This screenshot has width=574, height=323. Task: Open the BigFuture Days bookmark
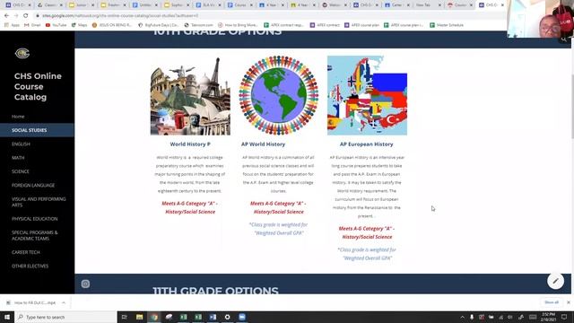point(159,25)
